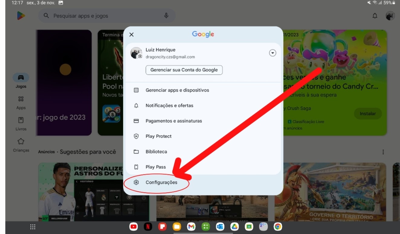400x234 pixels.
Task: Open the app drawer grid icon in taskbar
Action: (x=33, y=227)
